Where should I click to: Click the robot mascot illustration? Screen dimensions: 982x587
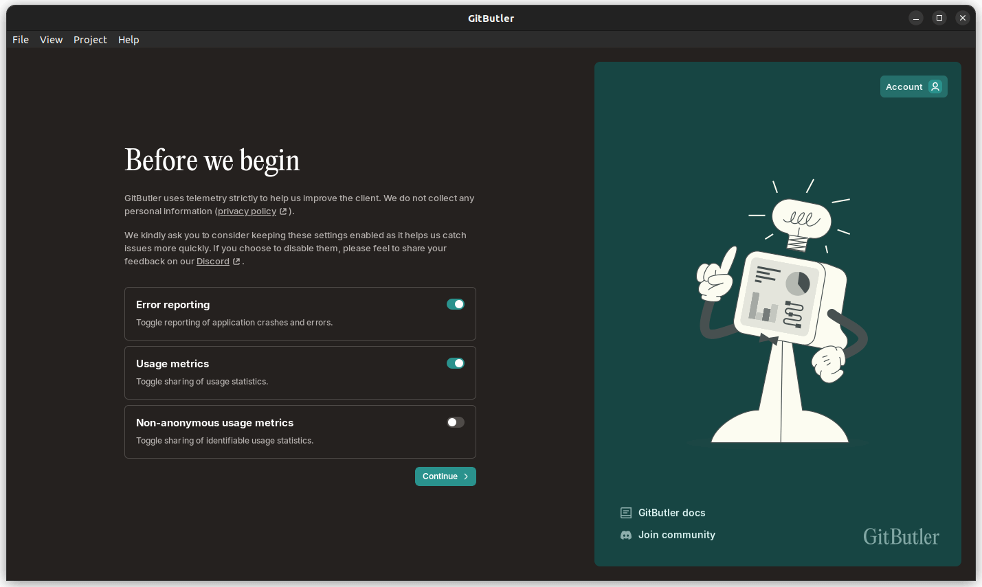pyautogui.click(x=777, y=309)
